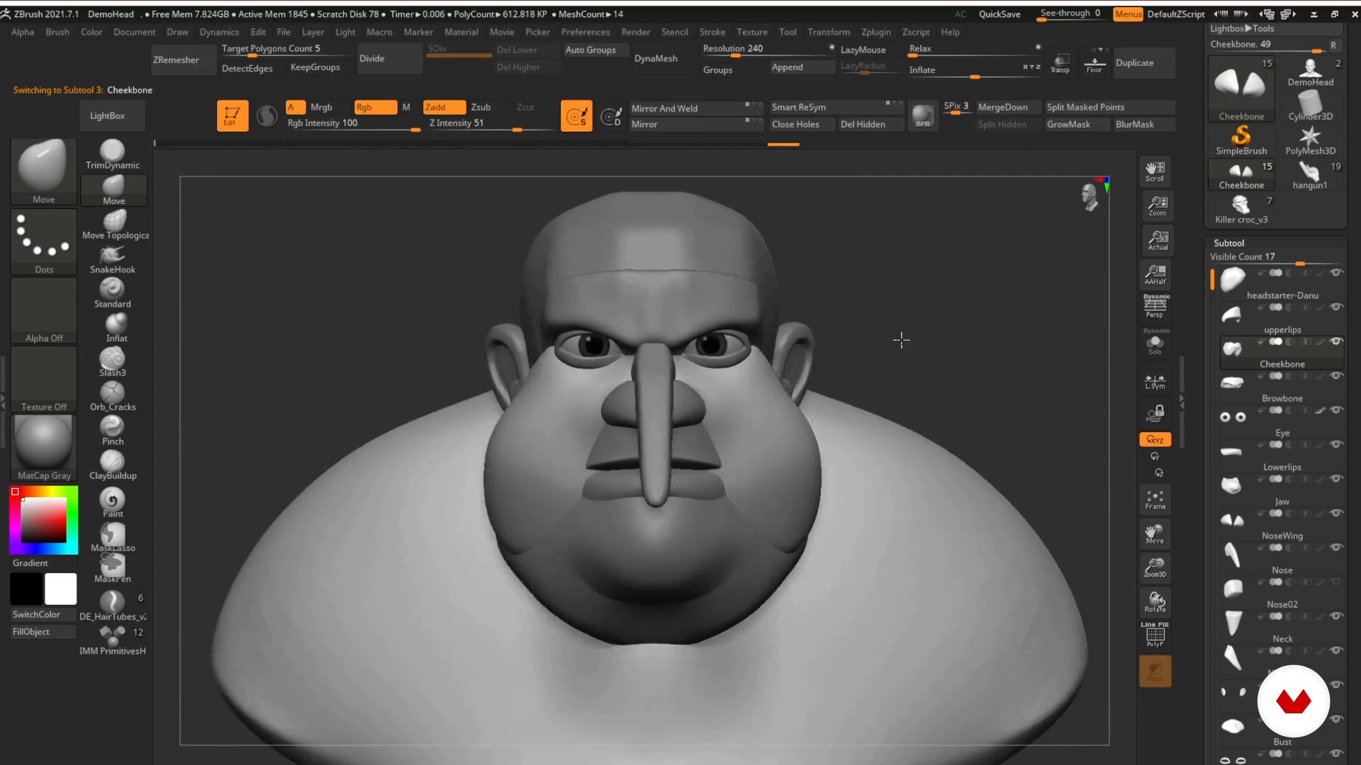Hide the Browbone subtool eye icon
The height and width of the screenshot is (765, 1361).
[1336, 376]
